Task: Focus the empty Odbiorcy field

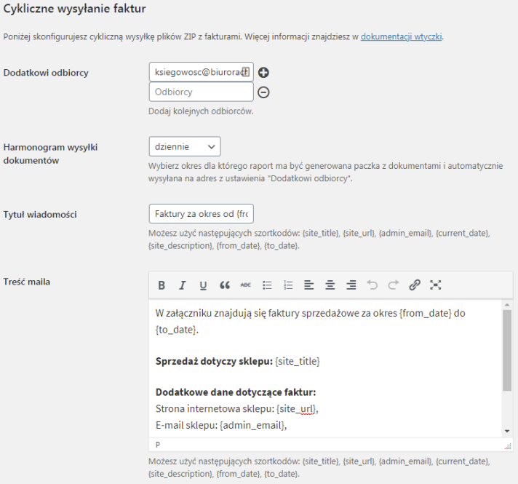Action: (202, 92)
